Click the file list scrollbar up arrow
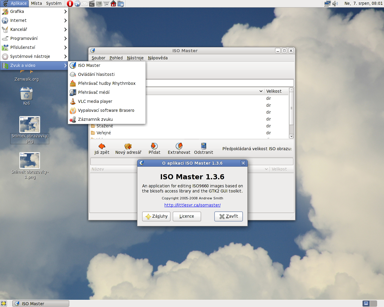The width and height of the screenshot is (384, 307). pyautogui.click(x=291, y=90)
